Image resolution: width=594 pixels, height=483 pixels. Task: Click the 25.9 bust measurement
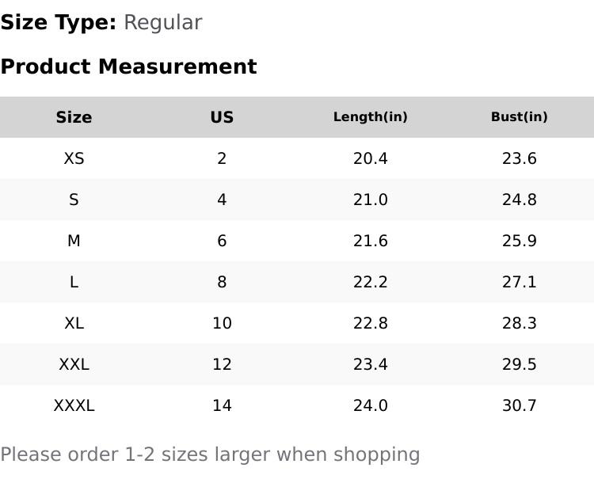tap(519, 241)
